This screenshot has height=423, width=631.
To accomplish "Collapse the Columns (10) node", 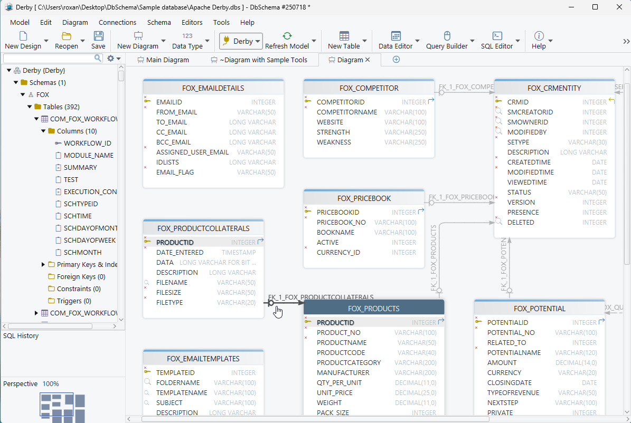I will [x=43, y=131].
